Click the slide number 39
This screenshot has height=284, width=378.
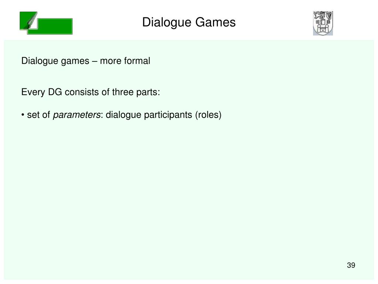[x=351, y=265]
